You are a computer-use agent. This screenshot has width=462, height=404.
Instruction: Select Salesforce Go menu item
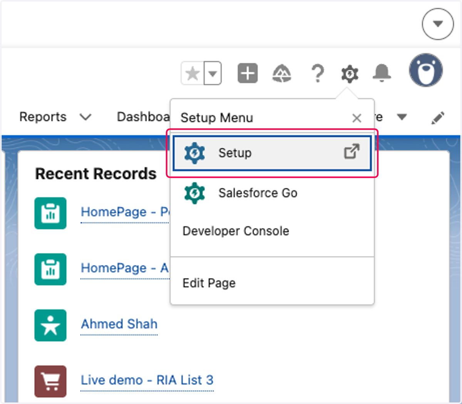tap(272, 193)
